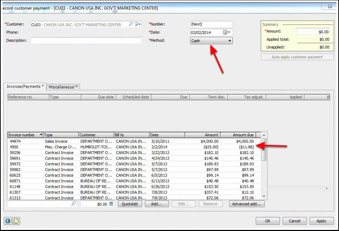Close the customer payment window
339x231 pixels.
tap(330, 6)
